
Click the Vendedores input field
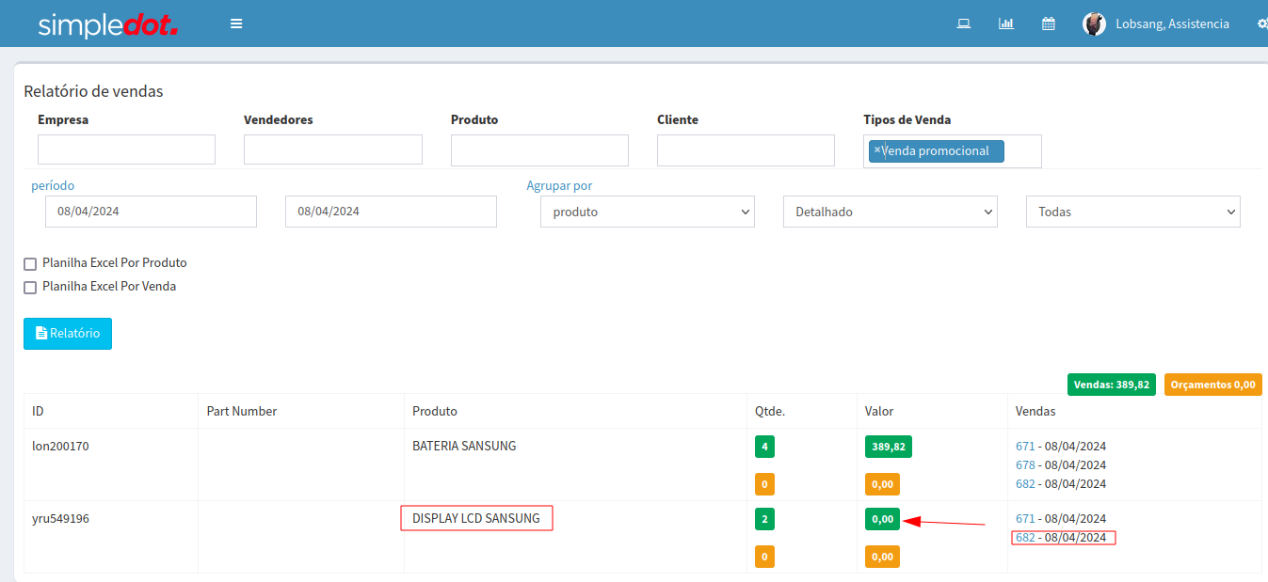click(332, 149)
